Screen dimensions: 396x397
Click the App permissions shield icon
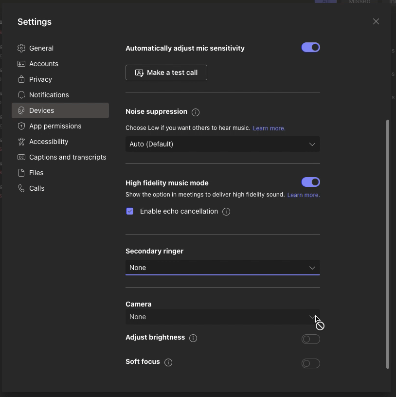(21, 126)
